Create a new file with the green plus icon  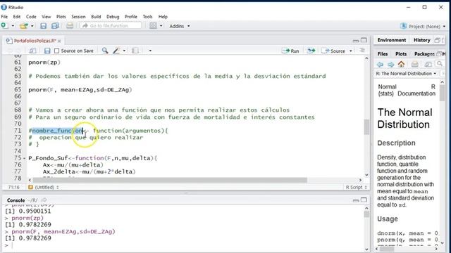click(4, 26)
